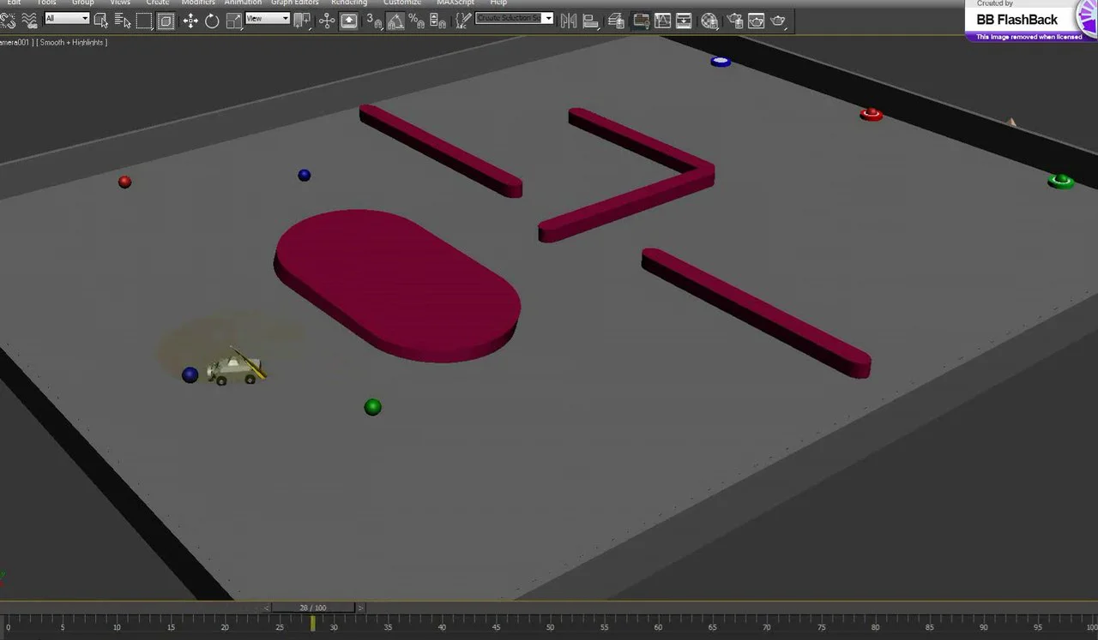1098x640 pixels.
Task: Click the 'Smooth + Highlights' viewport shading label
Action: [x=72, y=42]
